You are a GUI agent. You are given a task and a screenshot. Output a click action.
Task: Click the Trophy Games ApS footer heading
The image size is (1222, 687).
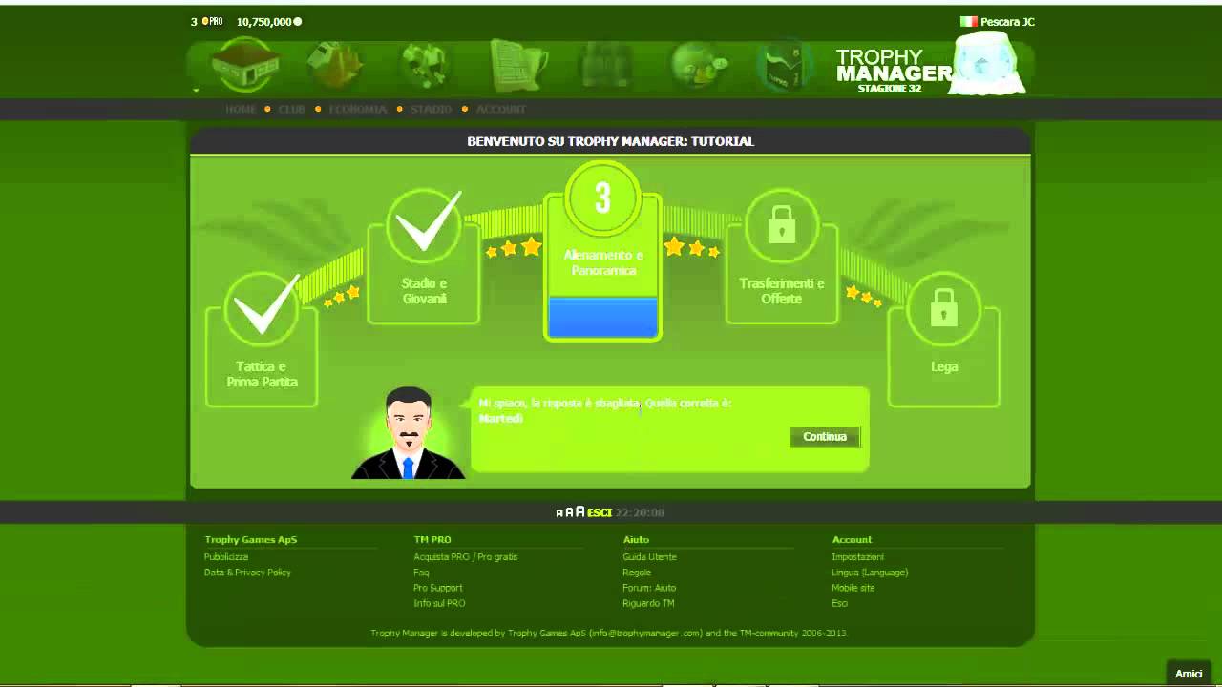pyautogui.click(x=251, y=540)
